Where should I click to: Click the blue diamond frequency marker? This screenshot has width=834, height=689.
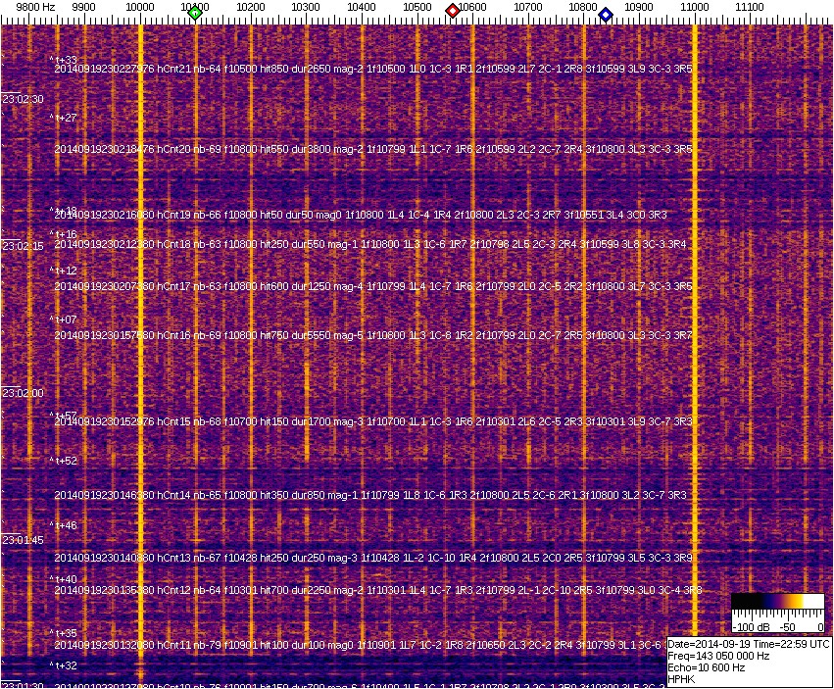tap(606, 15)
